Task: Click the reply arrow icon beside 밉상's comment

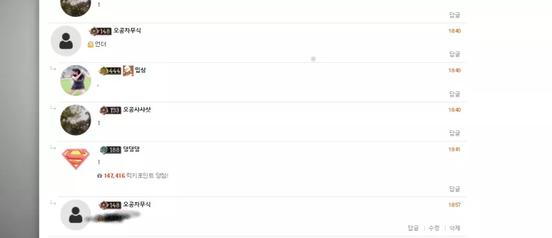Action: tap(53, 68)
